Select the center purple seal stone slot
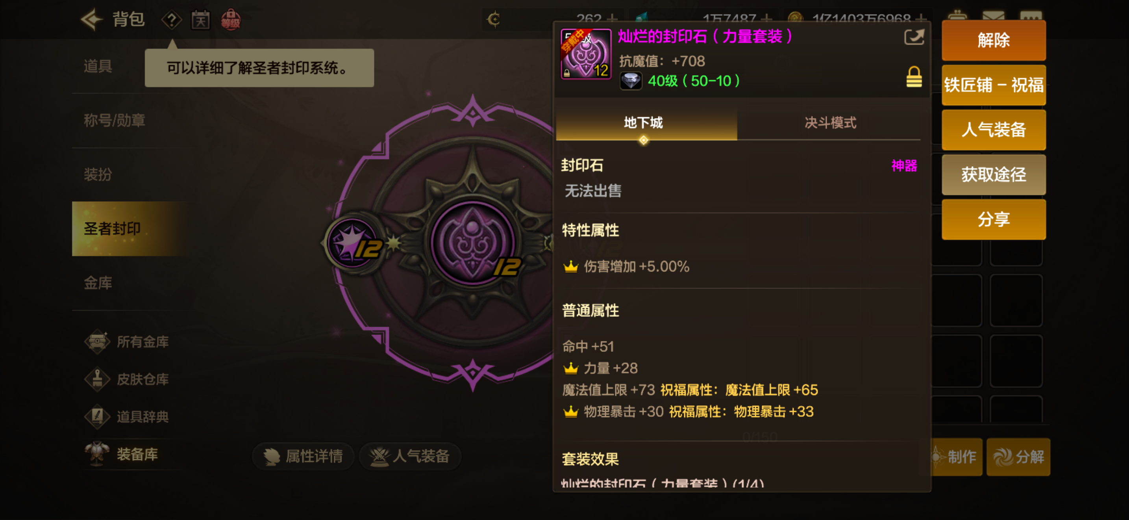 tap(472, 243)
